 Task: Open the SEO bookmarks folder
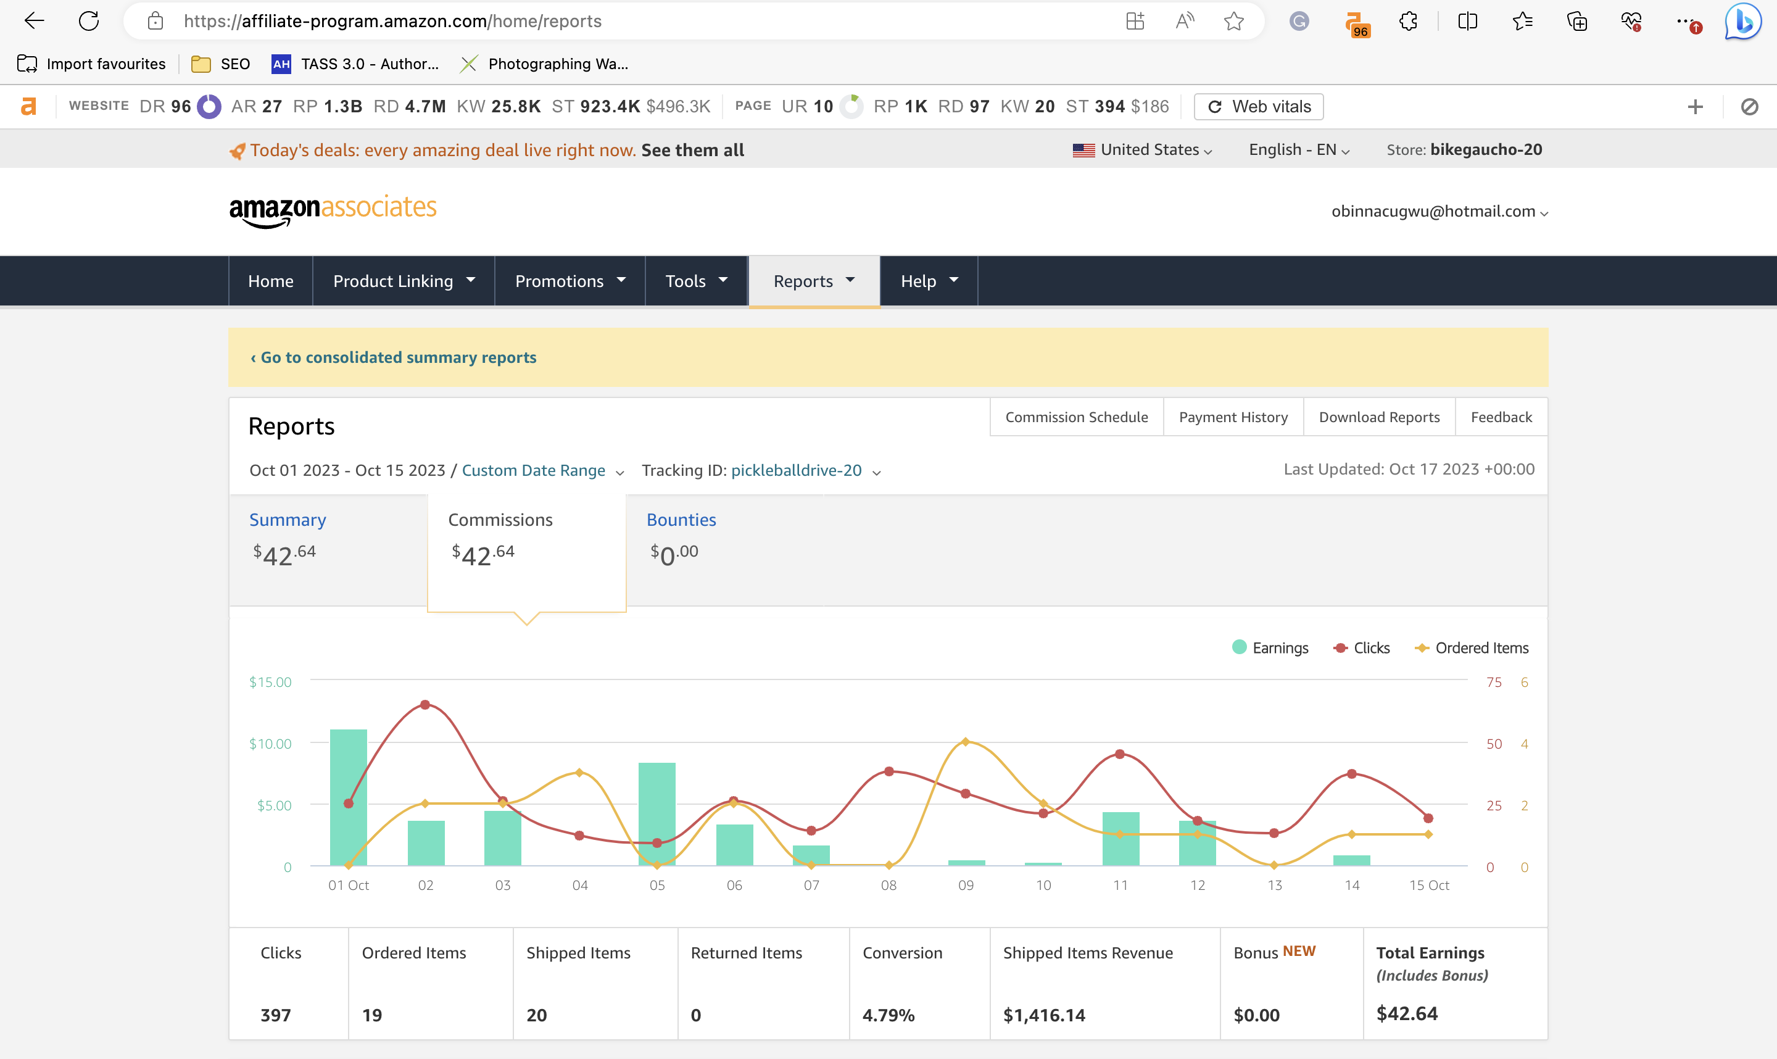pyautogui.click(x=220, y=64)
